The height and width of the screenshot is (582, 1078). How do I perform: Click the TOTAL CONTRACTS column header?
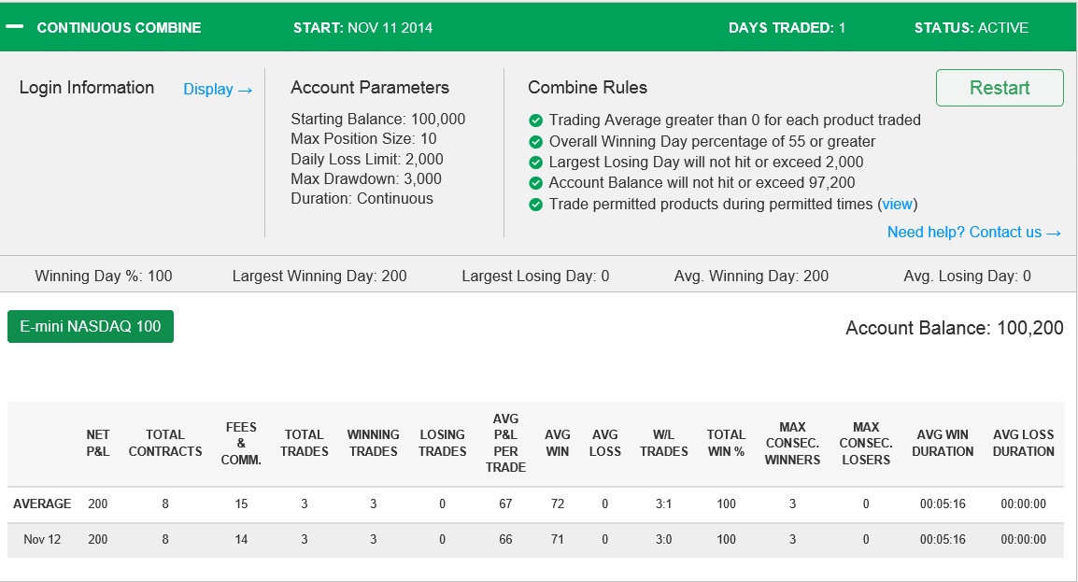click(x=165, y=443)
